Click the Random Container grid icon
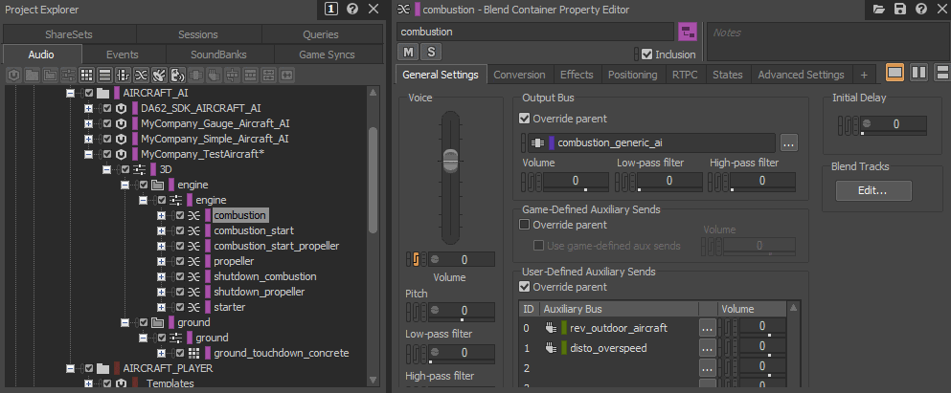Viewport: 951px width, 393px height. tap(86, 75)
